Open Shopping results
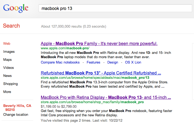 [10, 84]
